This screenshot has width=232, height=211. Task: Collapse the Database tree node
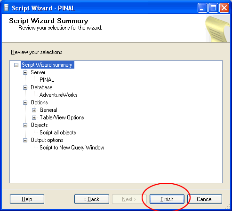(25, 87)
